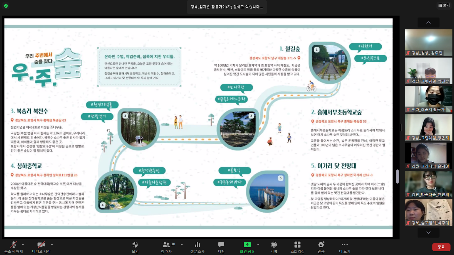
Task: Select video tile 전라_조솔지 활동가
Action: pos(428,99)
